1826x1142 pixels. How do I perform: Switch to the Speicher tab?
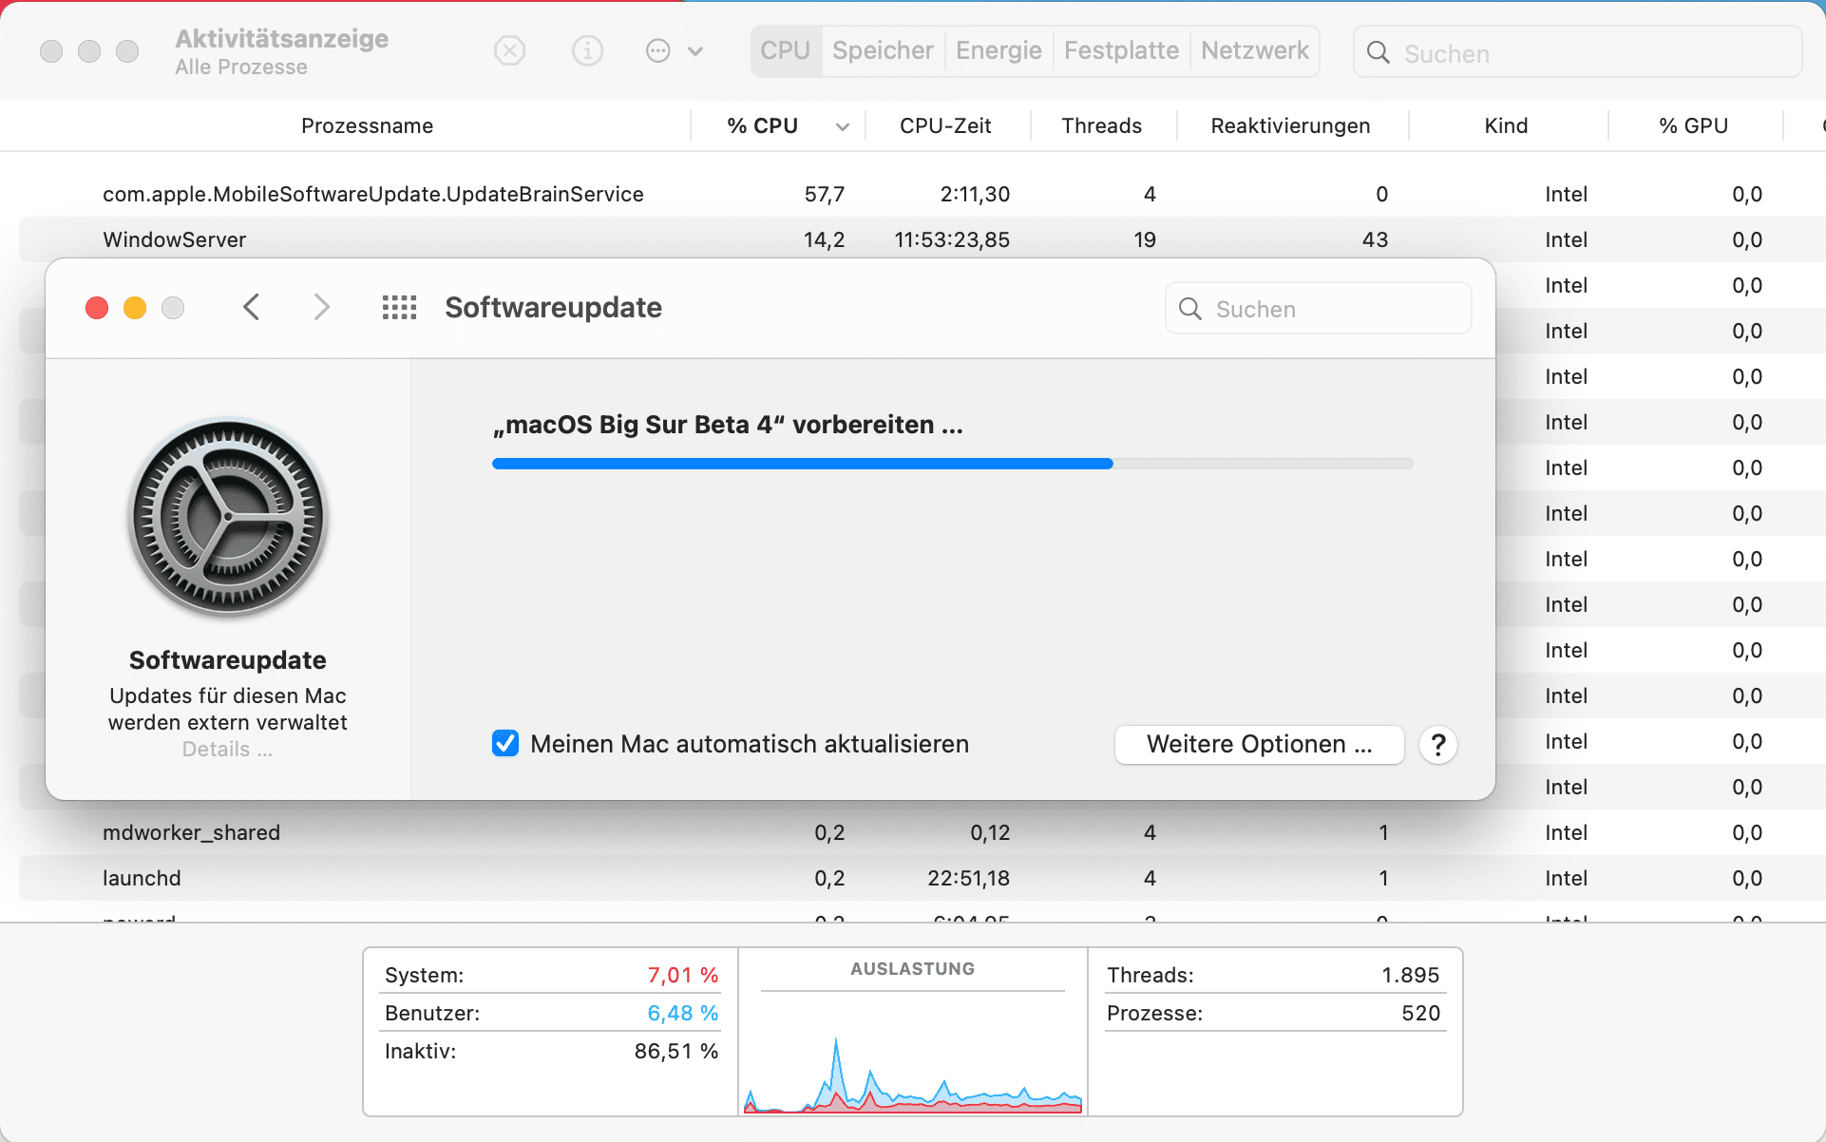tap(883, 50)
